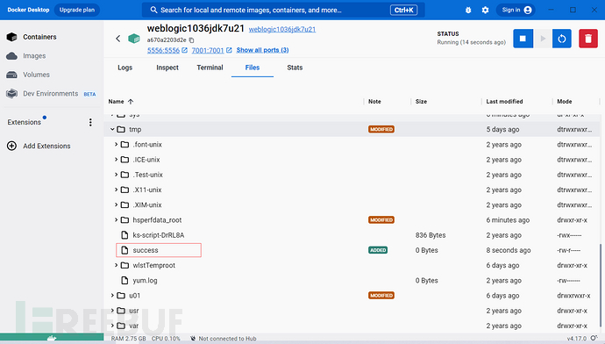Click the search images and containers field
This screenshot has width=605, height=344.
pyautogui.click(x=283, y=10)
